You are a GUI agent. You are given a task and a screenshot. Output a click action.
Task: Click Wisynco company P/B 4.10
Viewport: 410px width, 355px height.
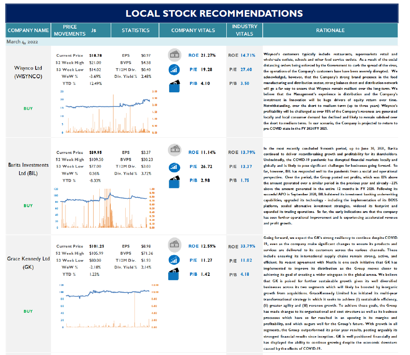[205, 83]
